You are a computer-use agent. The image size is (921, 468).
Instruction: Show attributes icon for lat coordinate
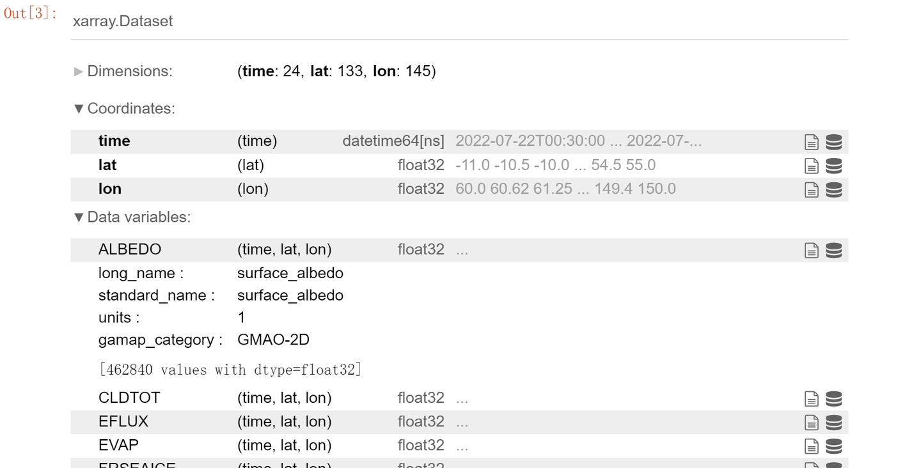click(x=811, y=166)
